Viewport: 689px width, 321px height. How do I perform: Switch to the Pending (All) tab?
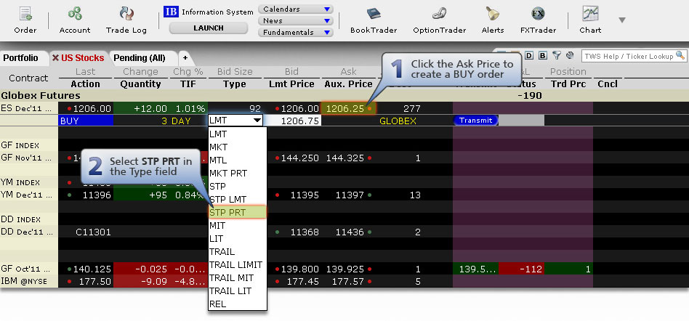(140, 57)
